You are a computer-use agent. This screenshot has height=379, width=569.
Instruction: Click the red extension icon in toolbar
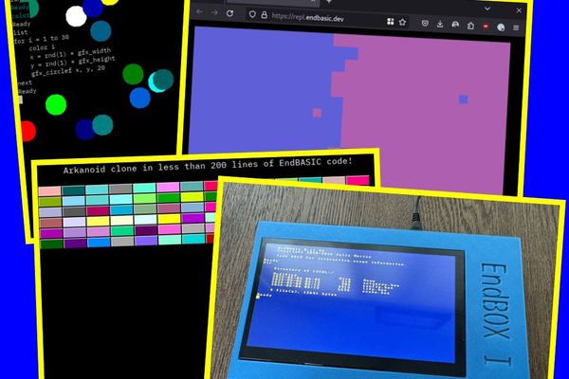pos(486,27)
